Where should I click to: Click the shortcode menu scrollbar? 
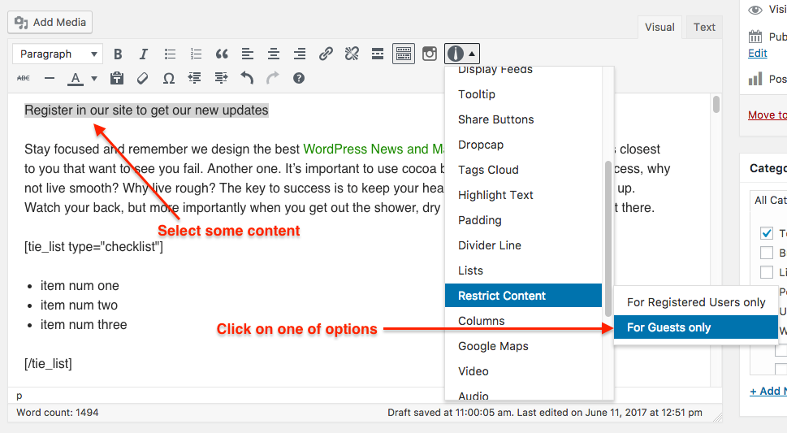pyautogui.click(x=608, y=239)
